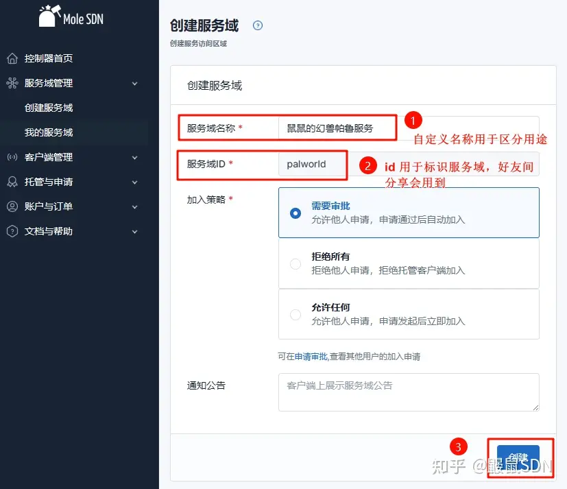Click the user icon beside 账户与订单
This screenshot has height=489, width=567.
[12, 206]
